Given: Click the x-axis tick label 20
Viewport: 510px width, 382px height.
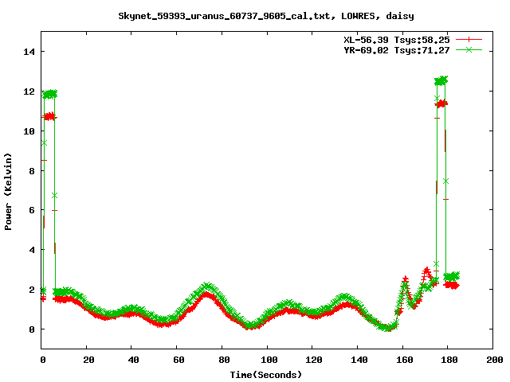Looking at the screenshot, I should (x=88, y=360).
